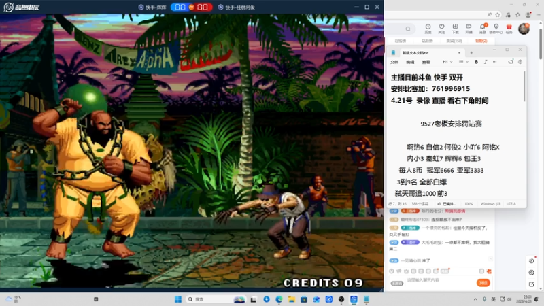Open Notepad settings gear
This screenshot has width=544, height=306.
[520, 62]
